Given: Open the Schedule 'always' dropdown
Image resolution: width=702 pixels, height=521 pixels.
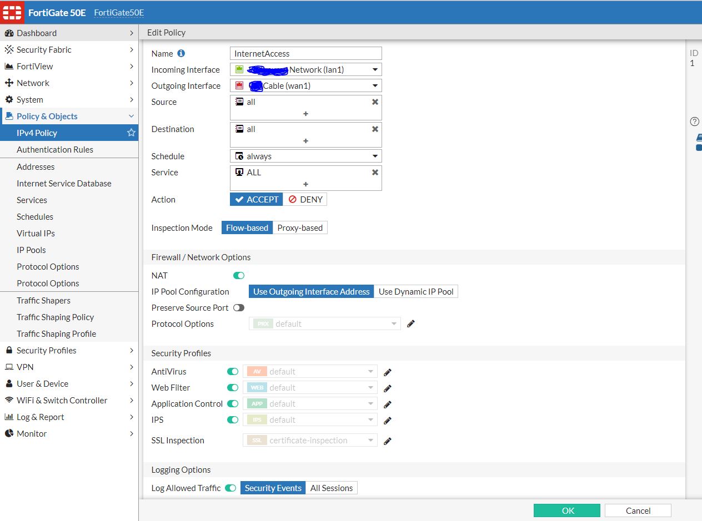Looking at the screenshot, I should (305, 156).
